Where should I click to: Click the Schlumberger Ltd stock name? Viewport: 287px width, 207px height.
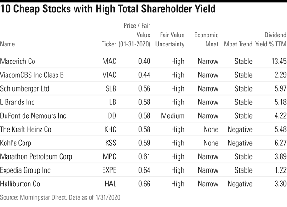(x=25, y=89)
